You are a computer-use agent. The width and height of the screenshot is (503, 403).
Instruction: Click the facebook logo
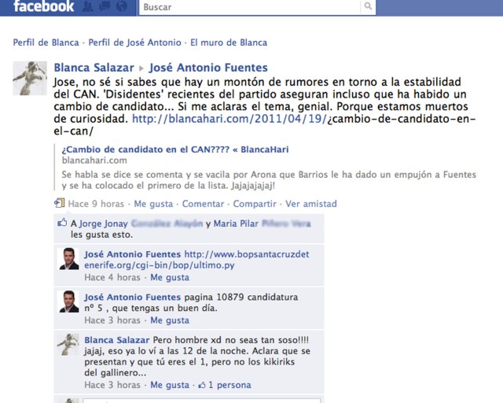point(44,6)
